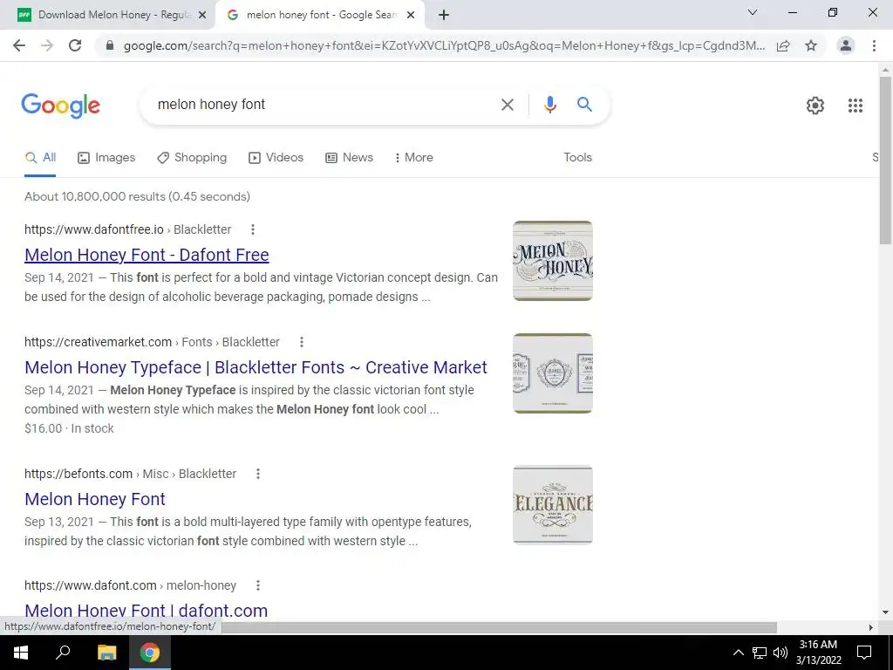Viewport: 893px width, 670px height.
Task: Submit search with magnifying glass icon
Action: (x=584, y=105)
